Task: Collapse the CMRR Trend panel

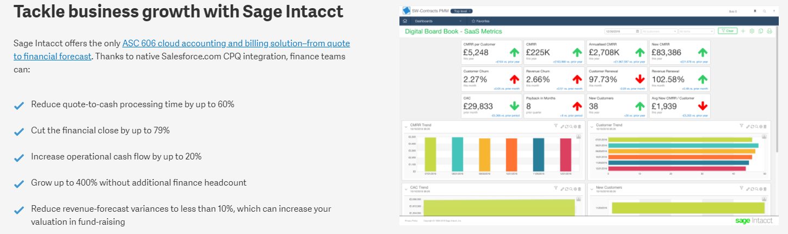Action: [406, 126]
